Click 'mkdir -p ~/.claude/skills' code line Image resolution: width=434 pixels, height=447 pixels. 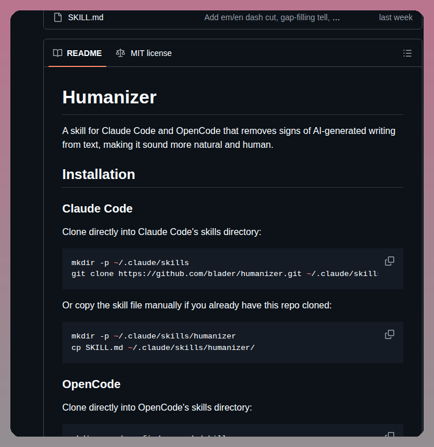click(x=130, y=263)
